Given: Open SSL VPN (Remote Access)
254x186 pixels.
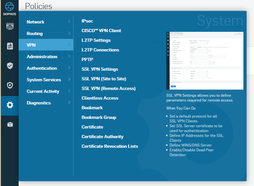Looking at the screenshot, I should click(x=109, y=88).
